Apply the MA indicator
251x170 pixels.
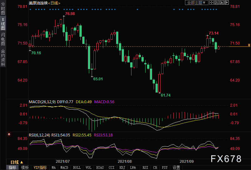pyautogui.click(x=54, y=167)
